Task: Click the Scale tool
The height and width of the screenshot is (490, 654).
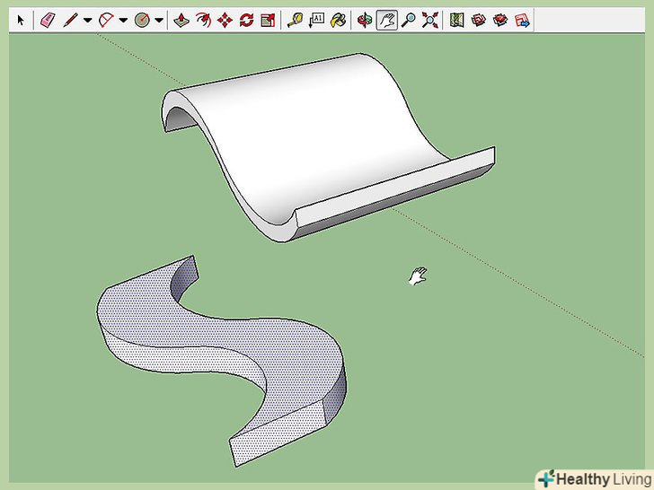Action: point(267,20)
